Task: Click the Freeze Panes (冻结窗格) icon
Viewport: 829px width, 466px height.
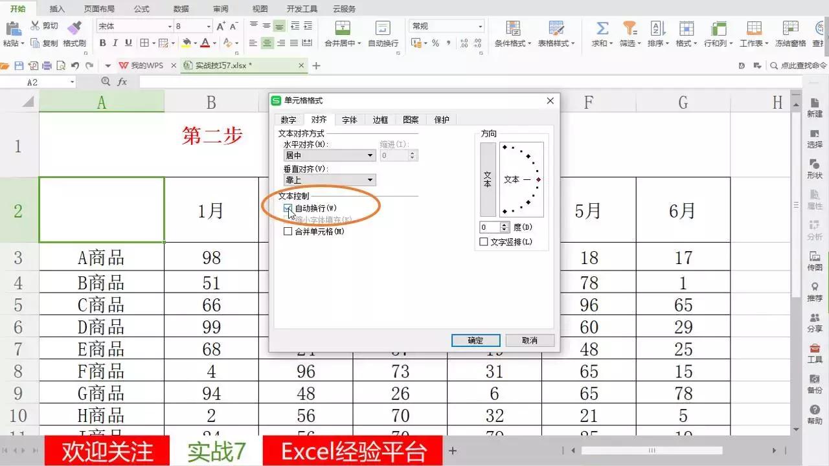Action: click(791, 36)
